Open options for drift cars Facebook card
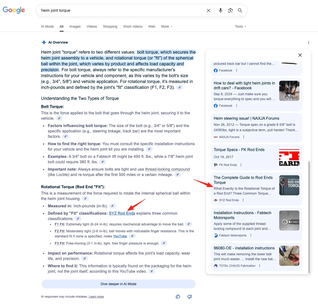The height and width of the screenshot is (304, 318). coord(236,105)
